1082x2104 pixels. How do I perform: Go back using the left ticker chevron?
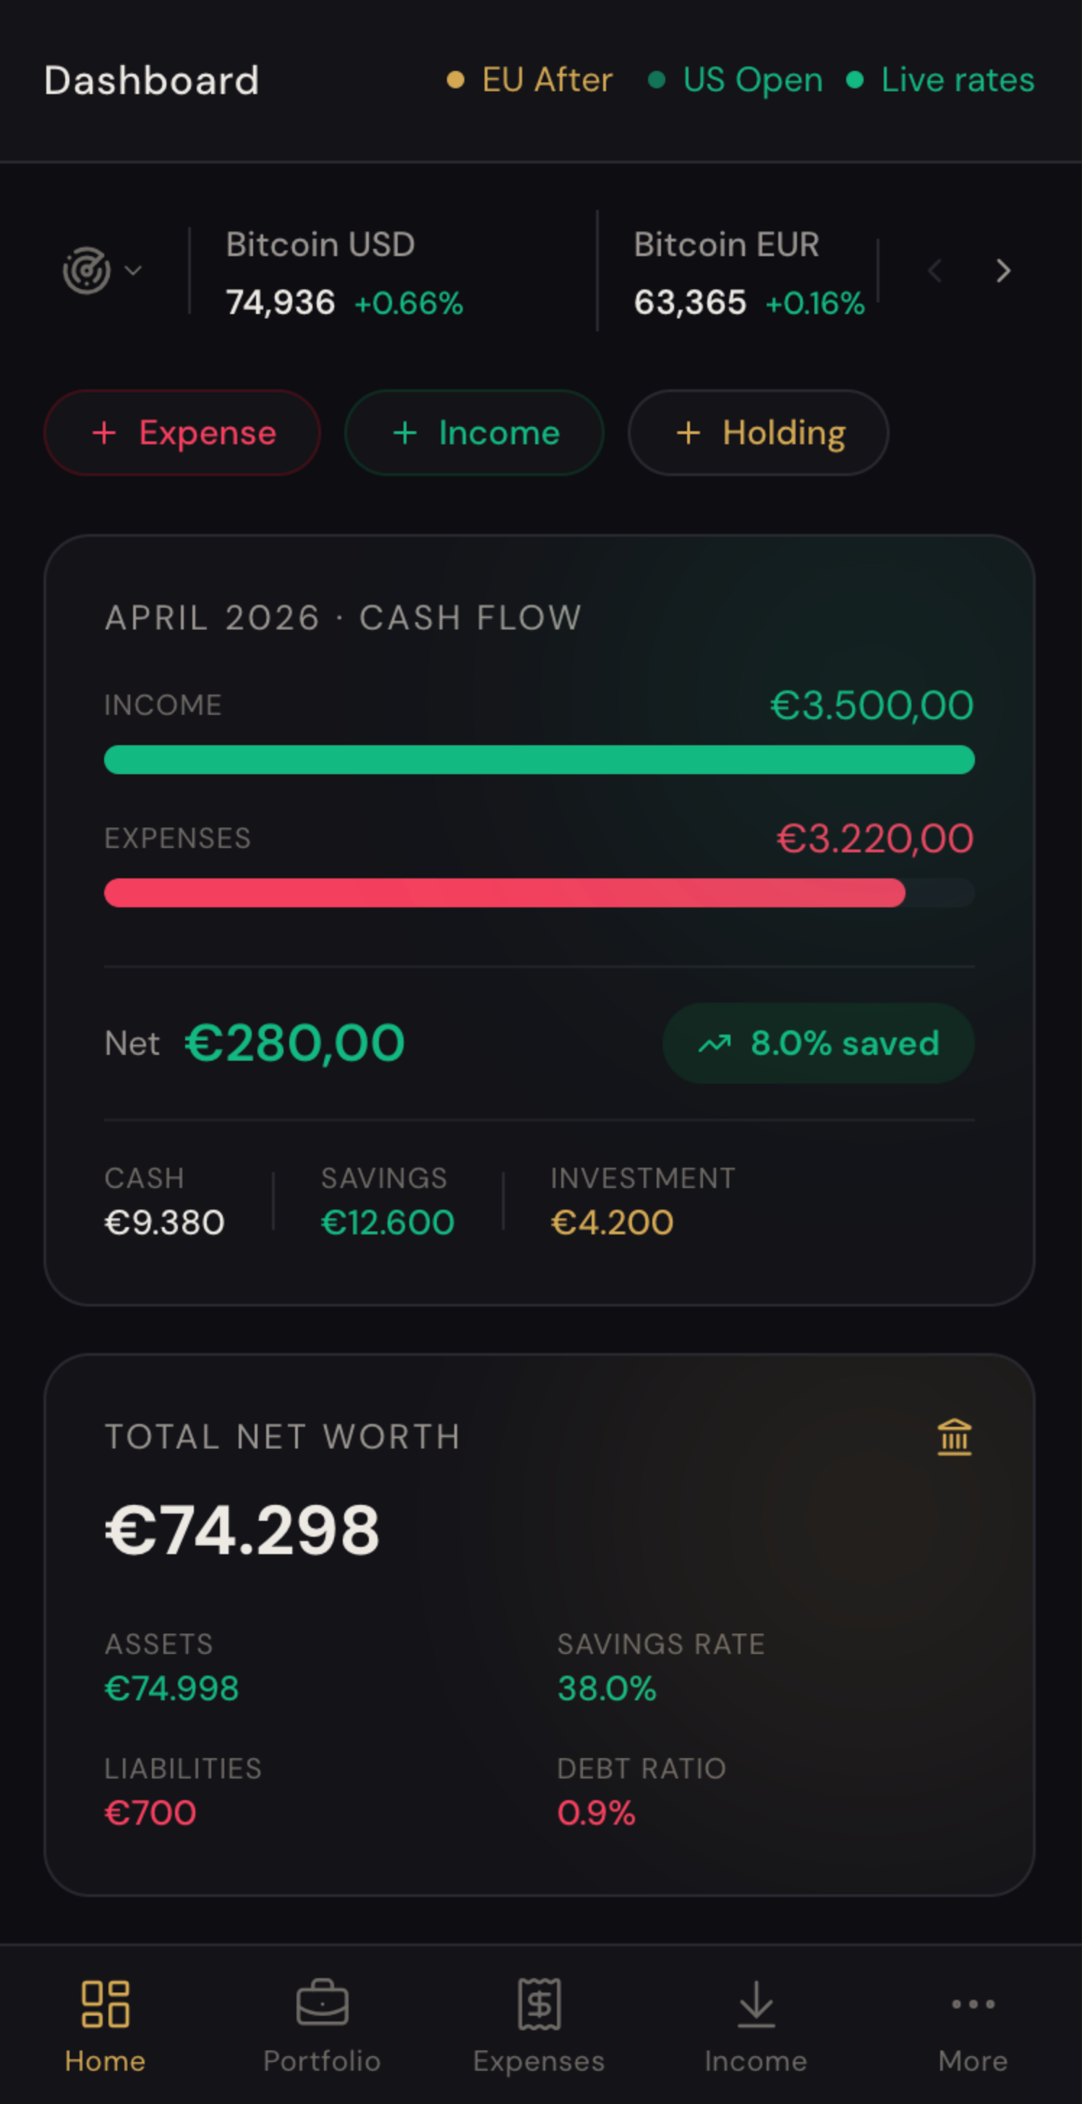936,271
